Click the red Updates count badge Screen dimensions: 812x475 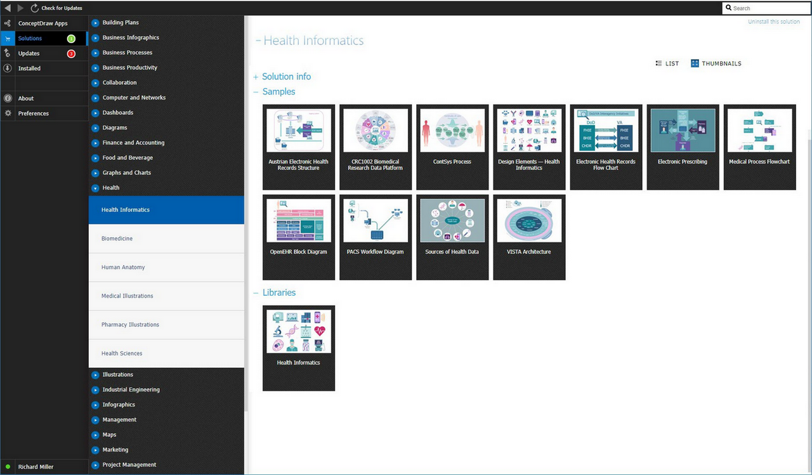(71, 54)
